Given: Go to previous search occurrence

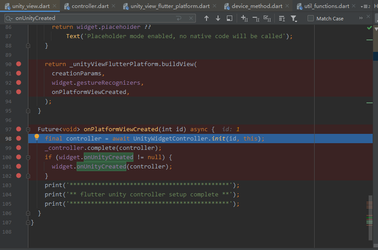Looking at the screenshot, I should [x=207, y=18].
